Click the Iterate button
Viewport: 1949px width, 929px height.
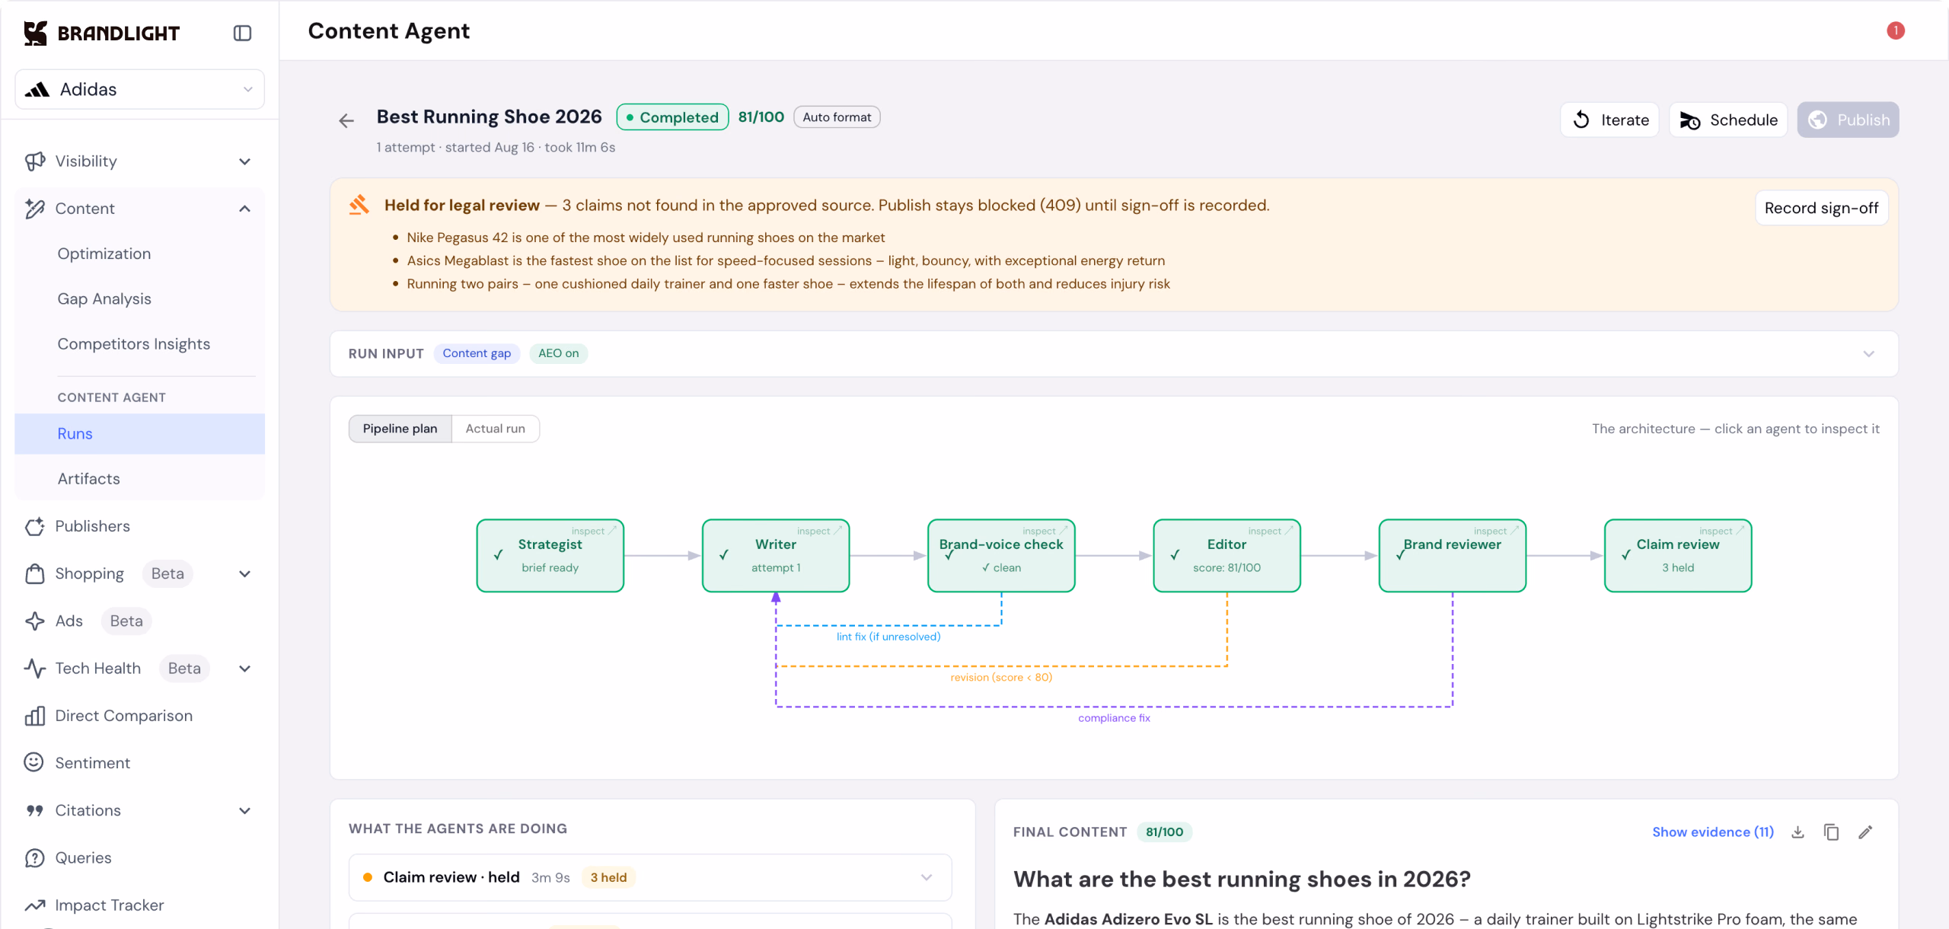[x=1609, y=120]
